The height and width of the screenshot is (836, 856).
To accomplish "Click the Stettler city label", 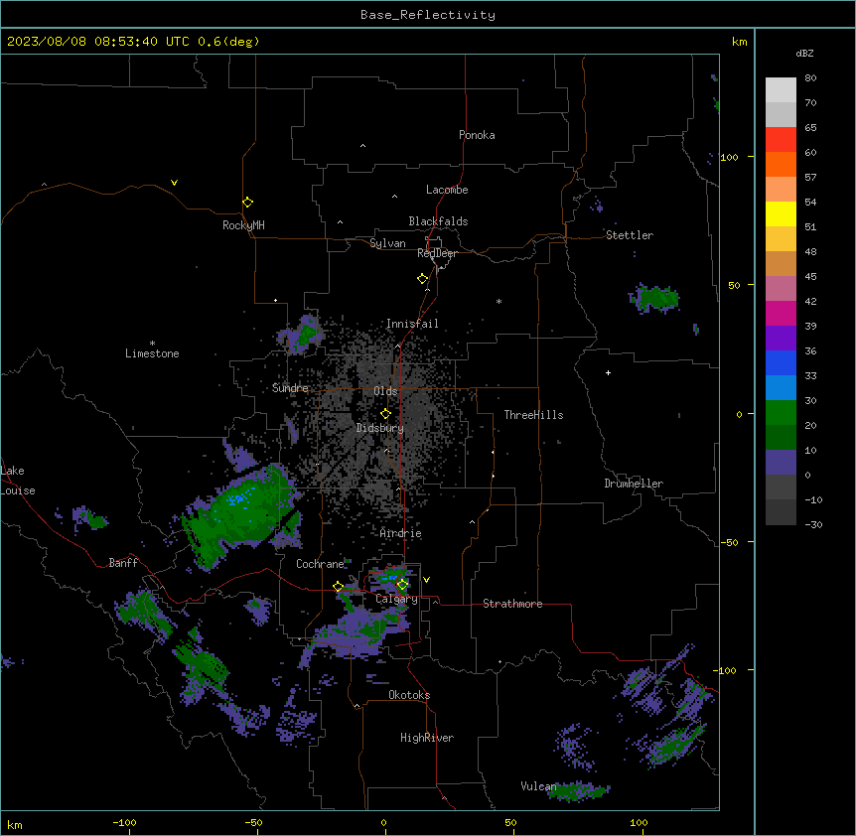I will tap(630, 235).
